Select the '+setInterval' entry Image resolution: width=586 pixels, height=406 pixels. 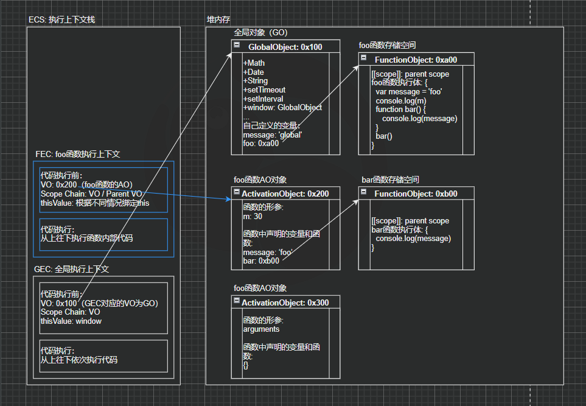click(x=263, y=99)
